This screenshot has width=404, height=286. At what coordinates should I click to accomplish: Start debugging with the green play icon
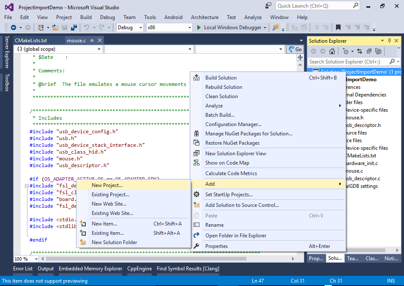tap(199, 27)
